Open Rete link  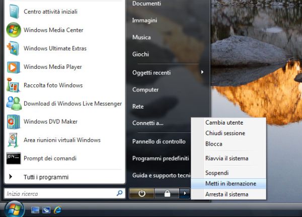click(138, 106)
